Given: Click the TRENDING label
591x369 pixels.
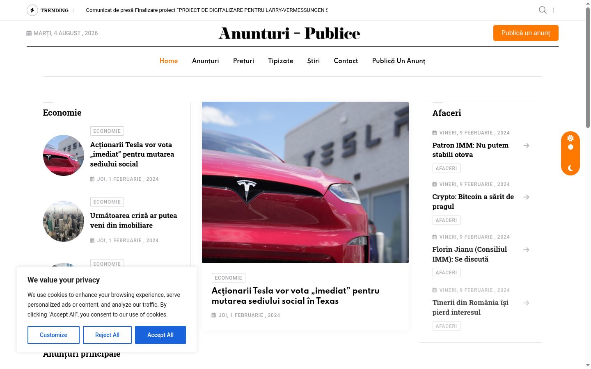Looking at the screenshot, I should point(55,10).
